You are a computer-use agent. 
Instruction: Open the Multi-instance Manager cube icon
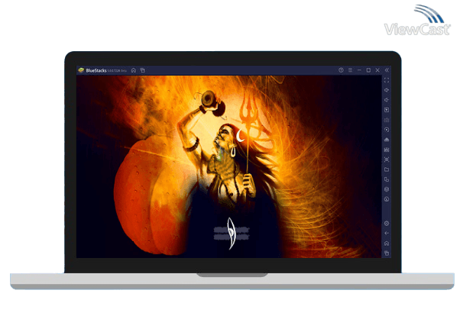[387, 189]
